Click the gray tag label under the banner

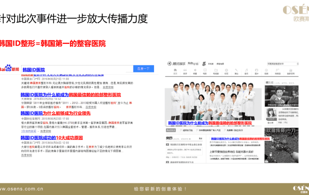click(171, 130)
